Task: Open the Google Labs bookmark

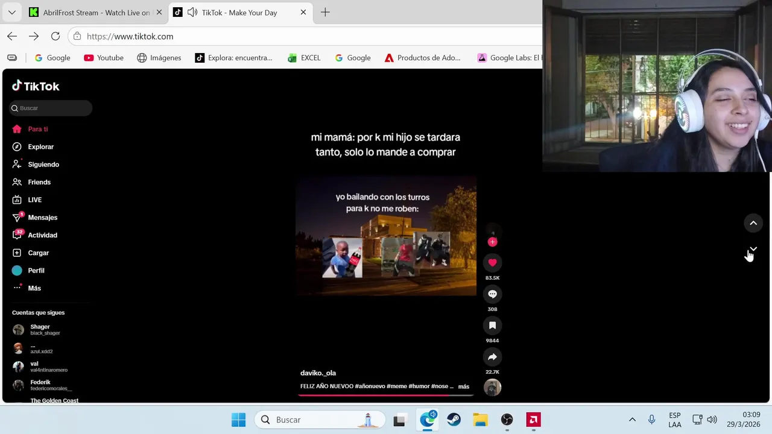Action: click(510, 58)
